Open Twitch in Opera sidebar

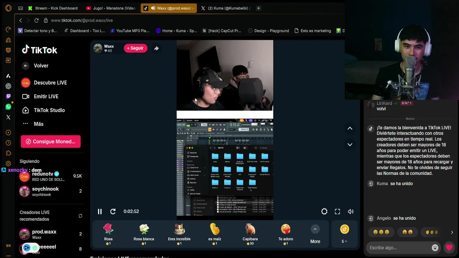8,96
